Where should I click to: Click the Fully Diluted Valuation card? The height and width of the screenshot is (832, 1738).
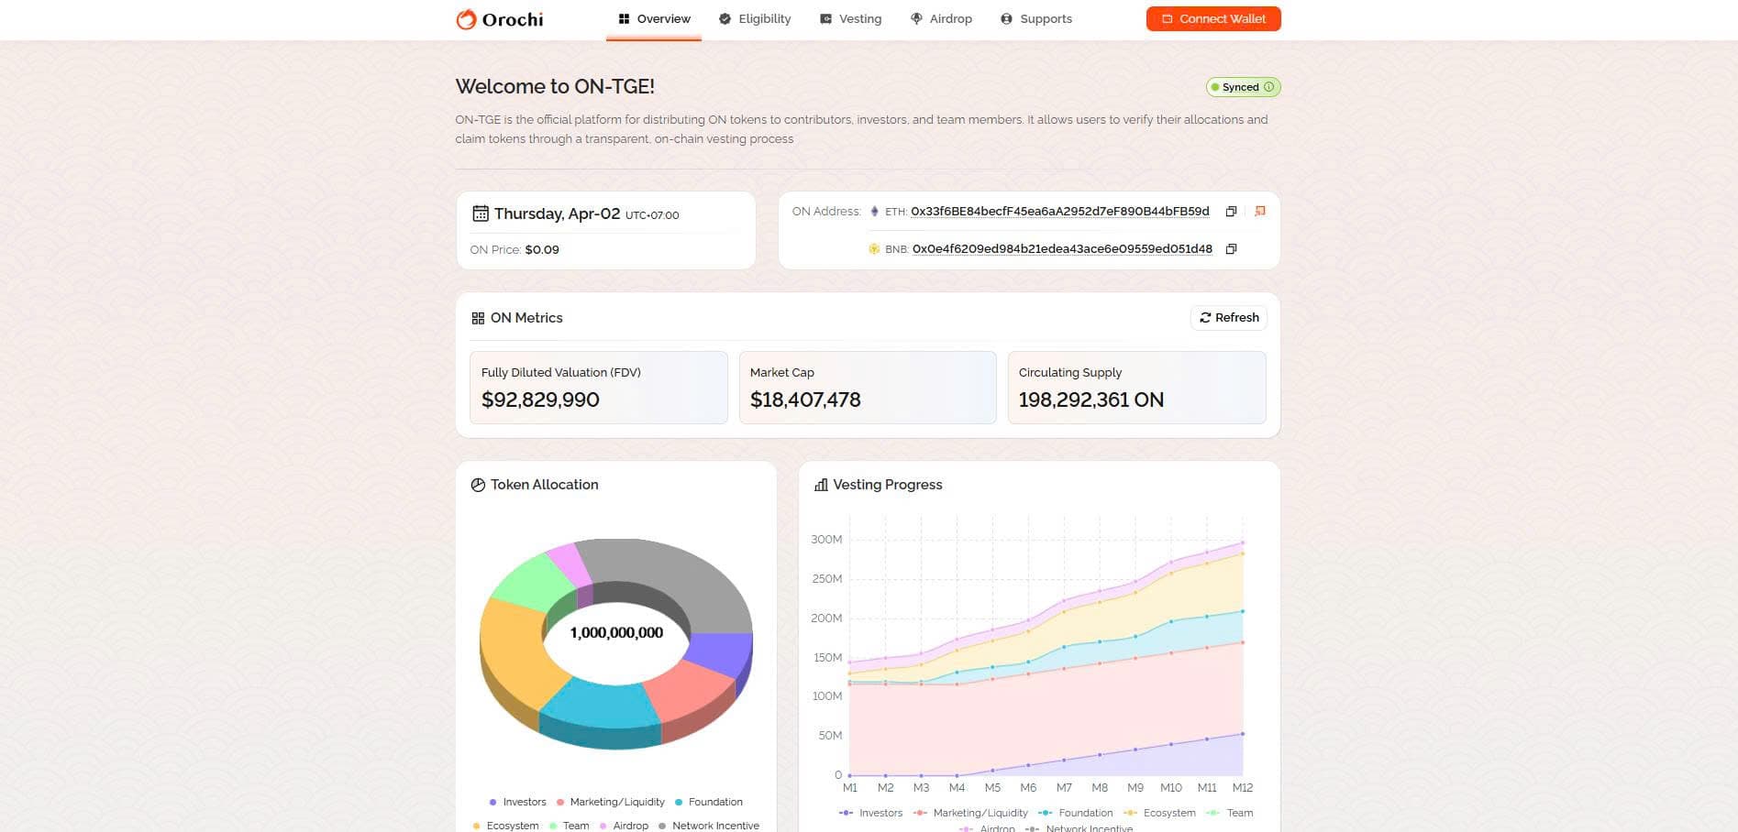click(599, 388)
